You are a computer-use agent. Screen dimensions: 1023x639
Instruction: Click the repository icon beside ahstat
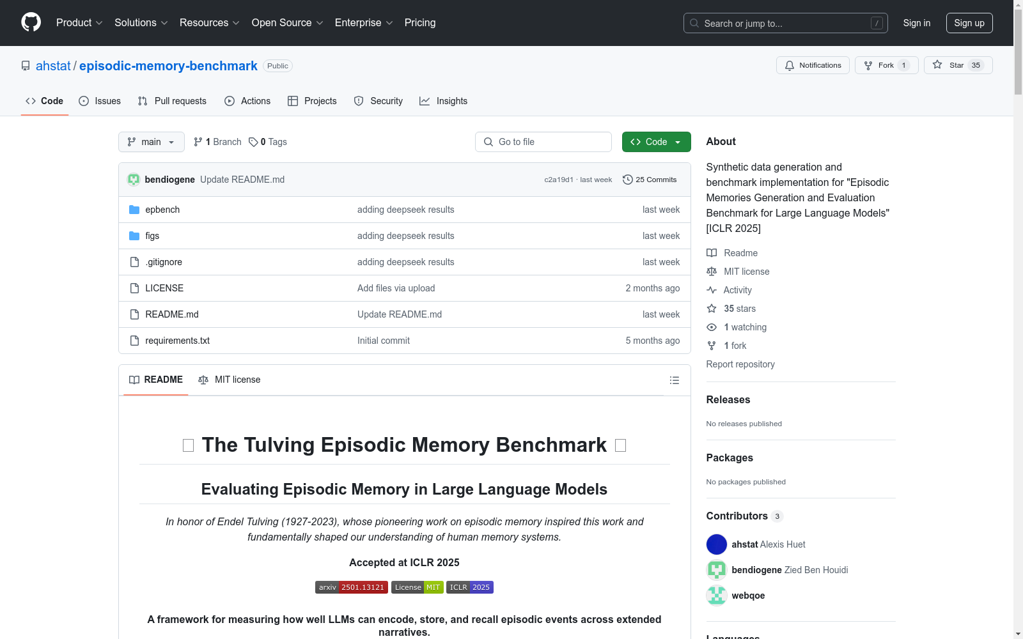(26, 66)
